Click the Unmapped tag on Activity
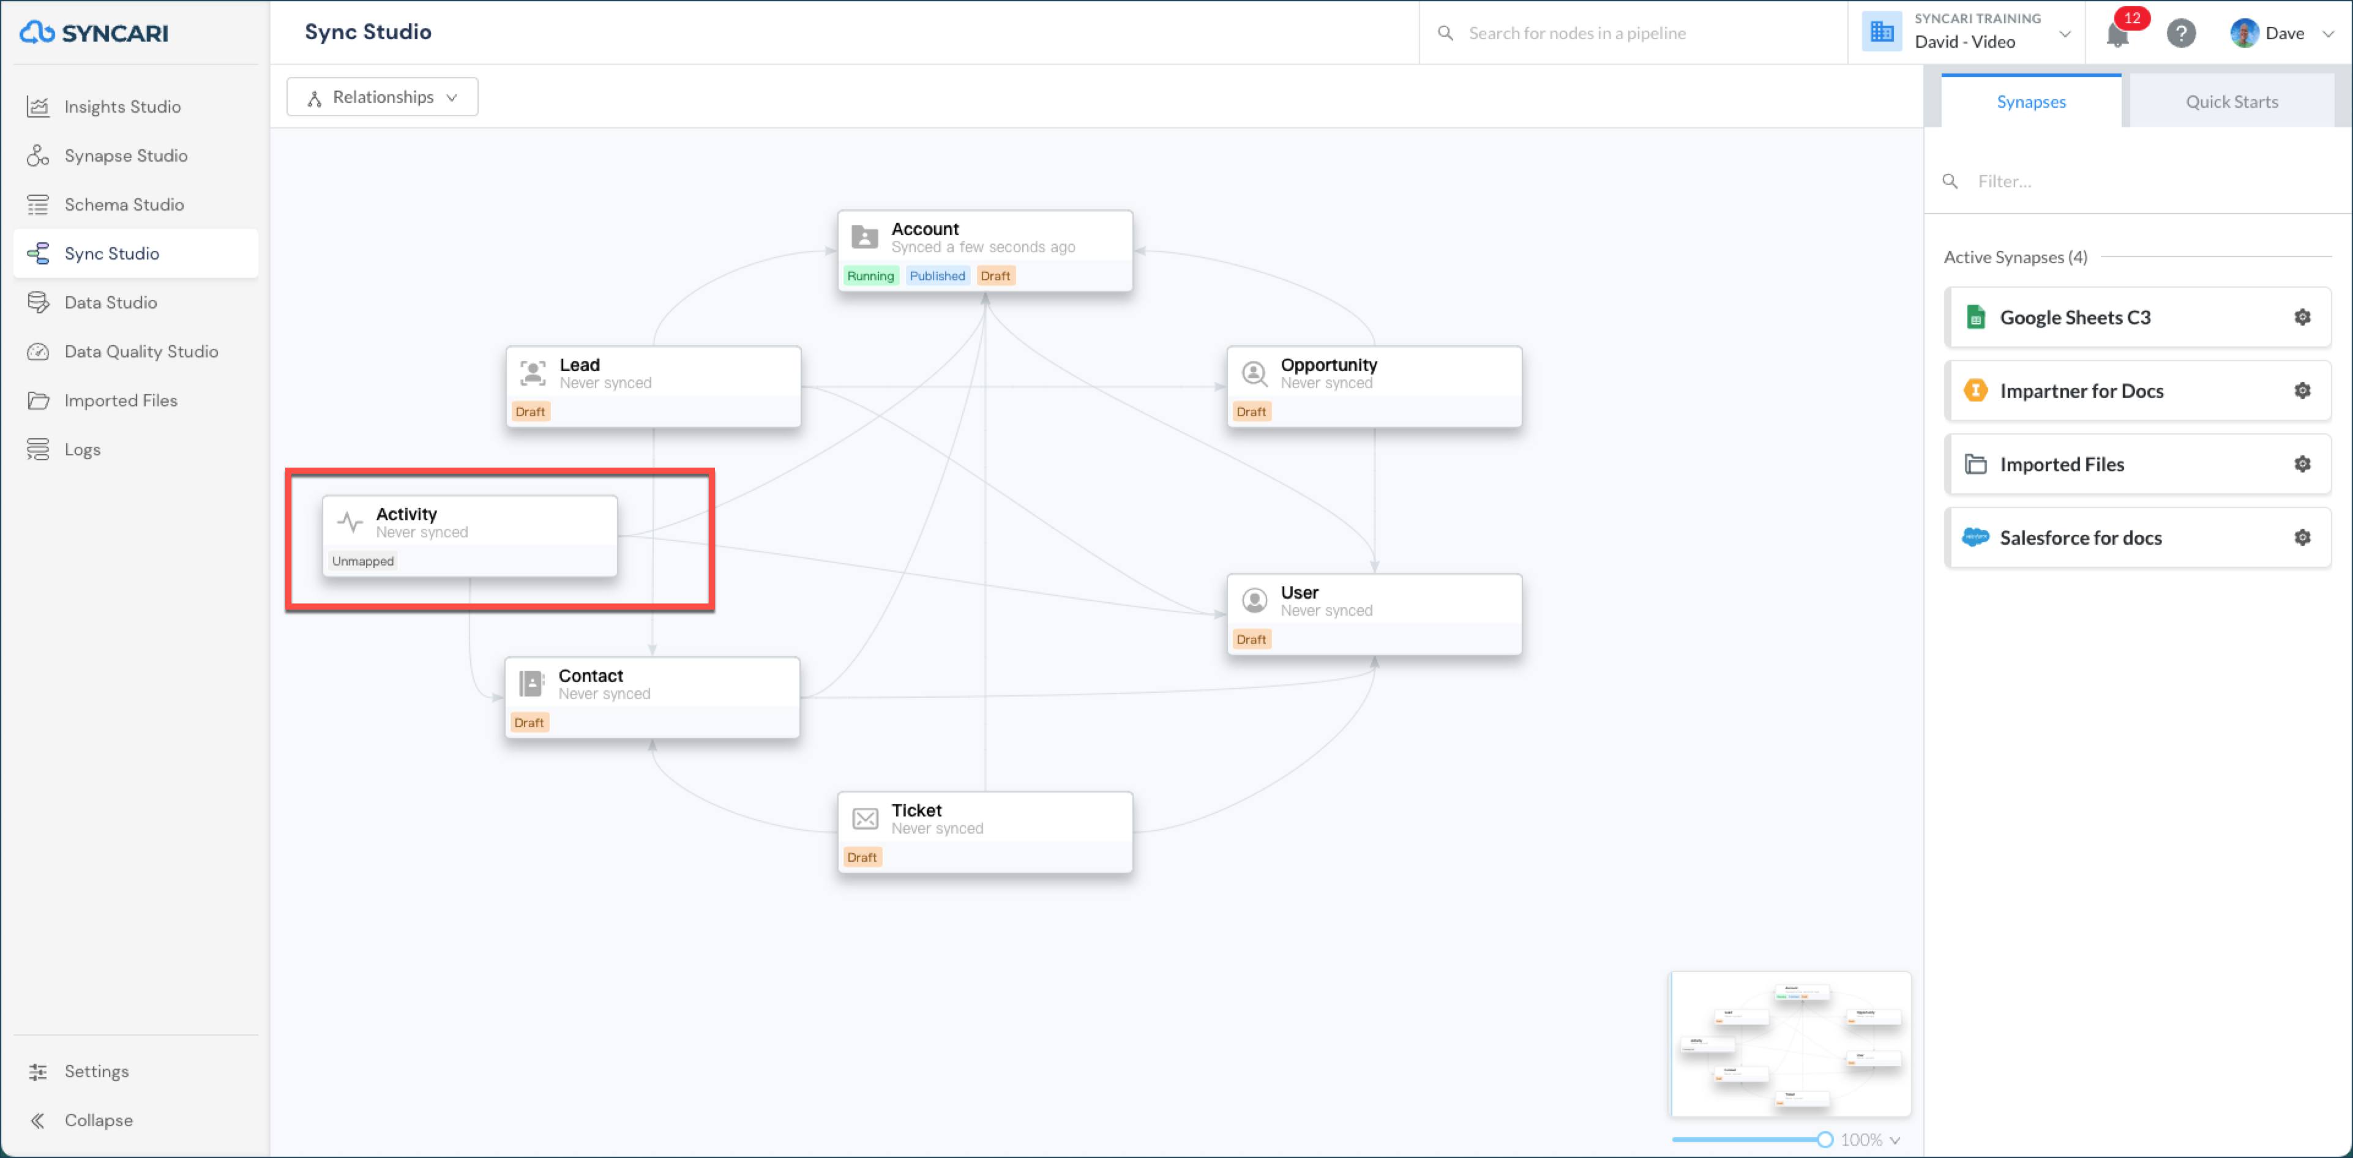2353x1158 pixels. coord(362,561)
